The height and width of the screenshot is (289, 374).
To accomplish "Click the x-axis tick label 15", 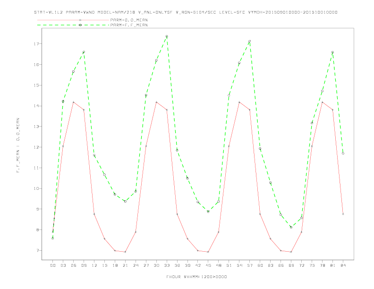I will click(104, 265).
